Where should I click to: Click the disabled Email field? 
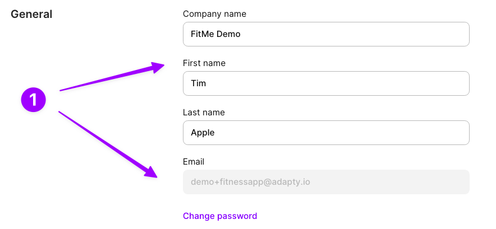coord(326,182)
